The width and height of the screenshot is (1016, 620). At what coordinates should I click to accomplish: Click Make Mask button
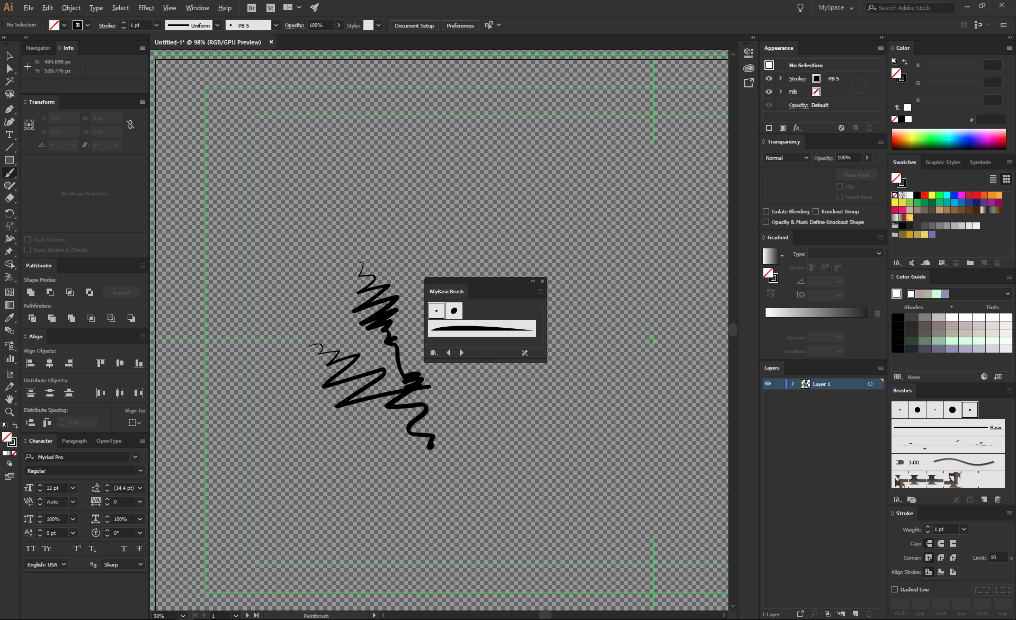[x=856, y=175]
